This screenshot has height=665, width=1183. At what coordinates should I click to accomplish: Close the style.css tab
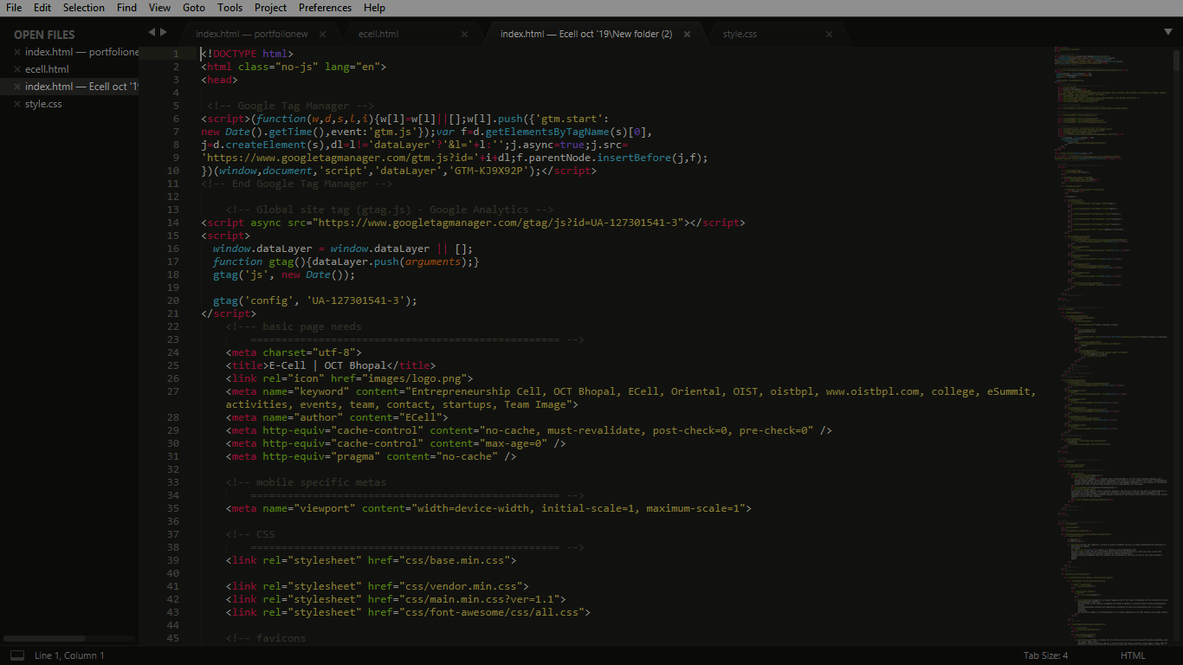(829, 34)
